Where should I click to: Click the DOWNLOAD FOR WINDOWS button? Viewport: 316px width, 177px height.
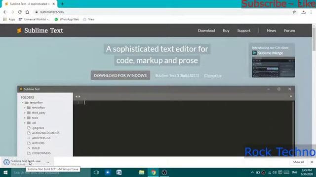[120, 75]
